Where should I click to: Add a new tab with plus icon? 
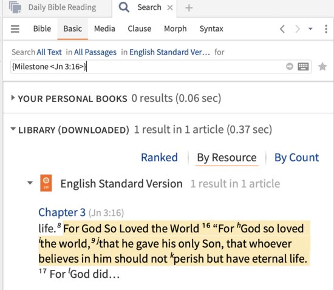point(189,8)
